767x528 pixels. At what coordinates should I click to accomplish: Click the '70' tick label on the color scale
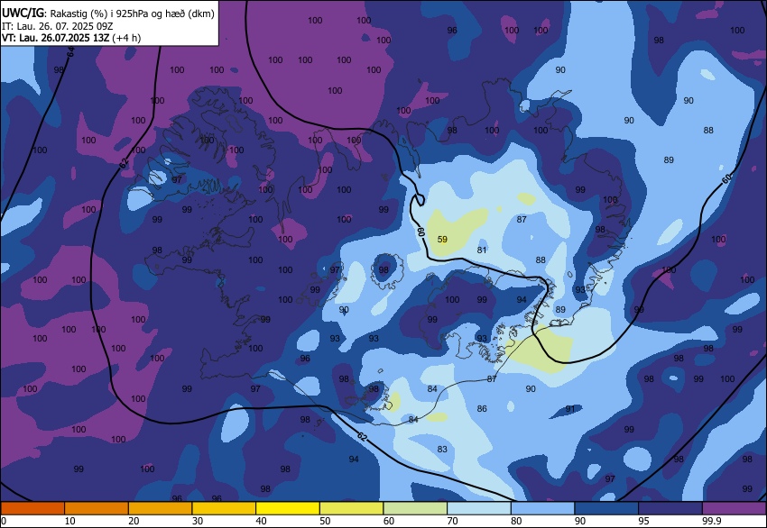click(x=452, y=521)
